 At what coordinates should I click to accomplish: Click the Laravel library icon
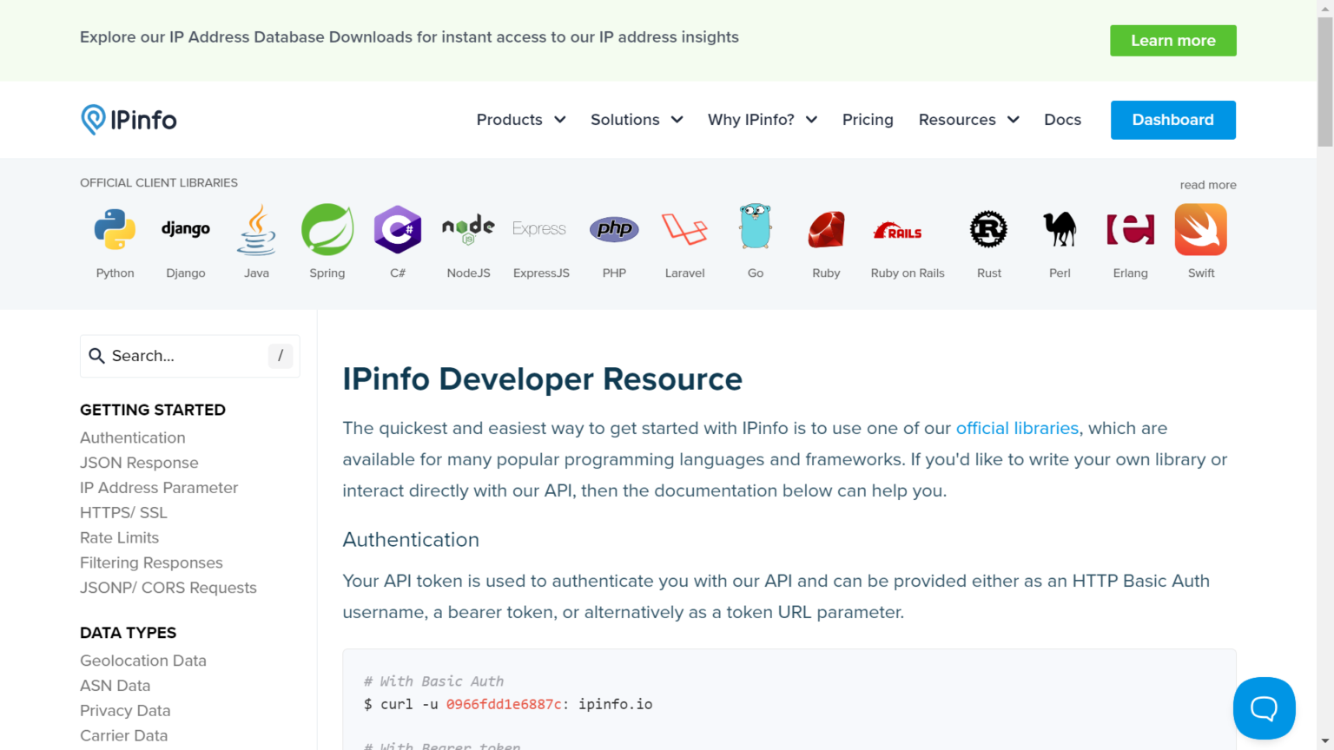pos(684,229)
